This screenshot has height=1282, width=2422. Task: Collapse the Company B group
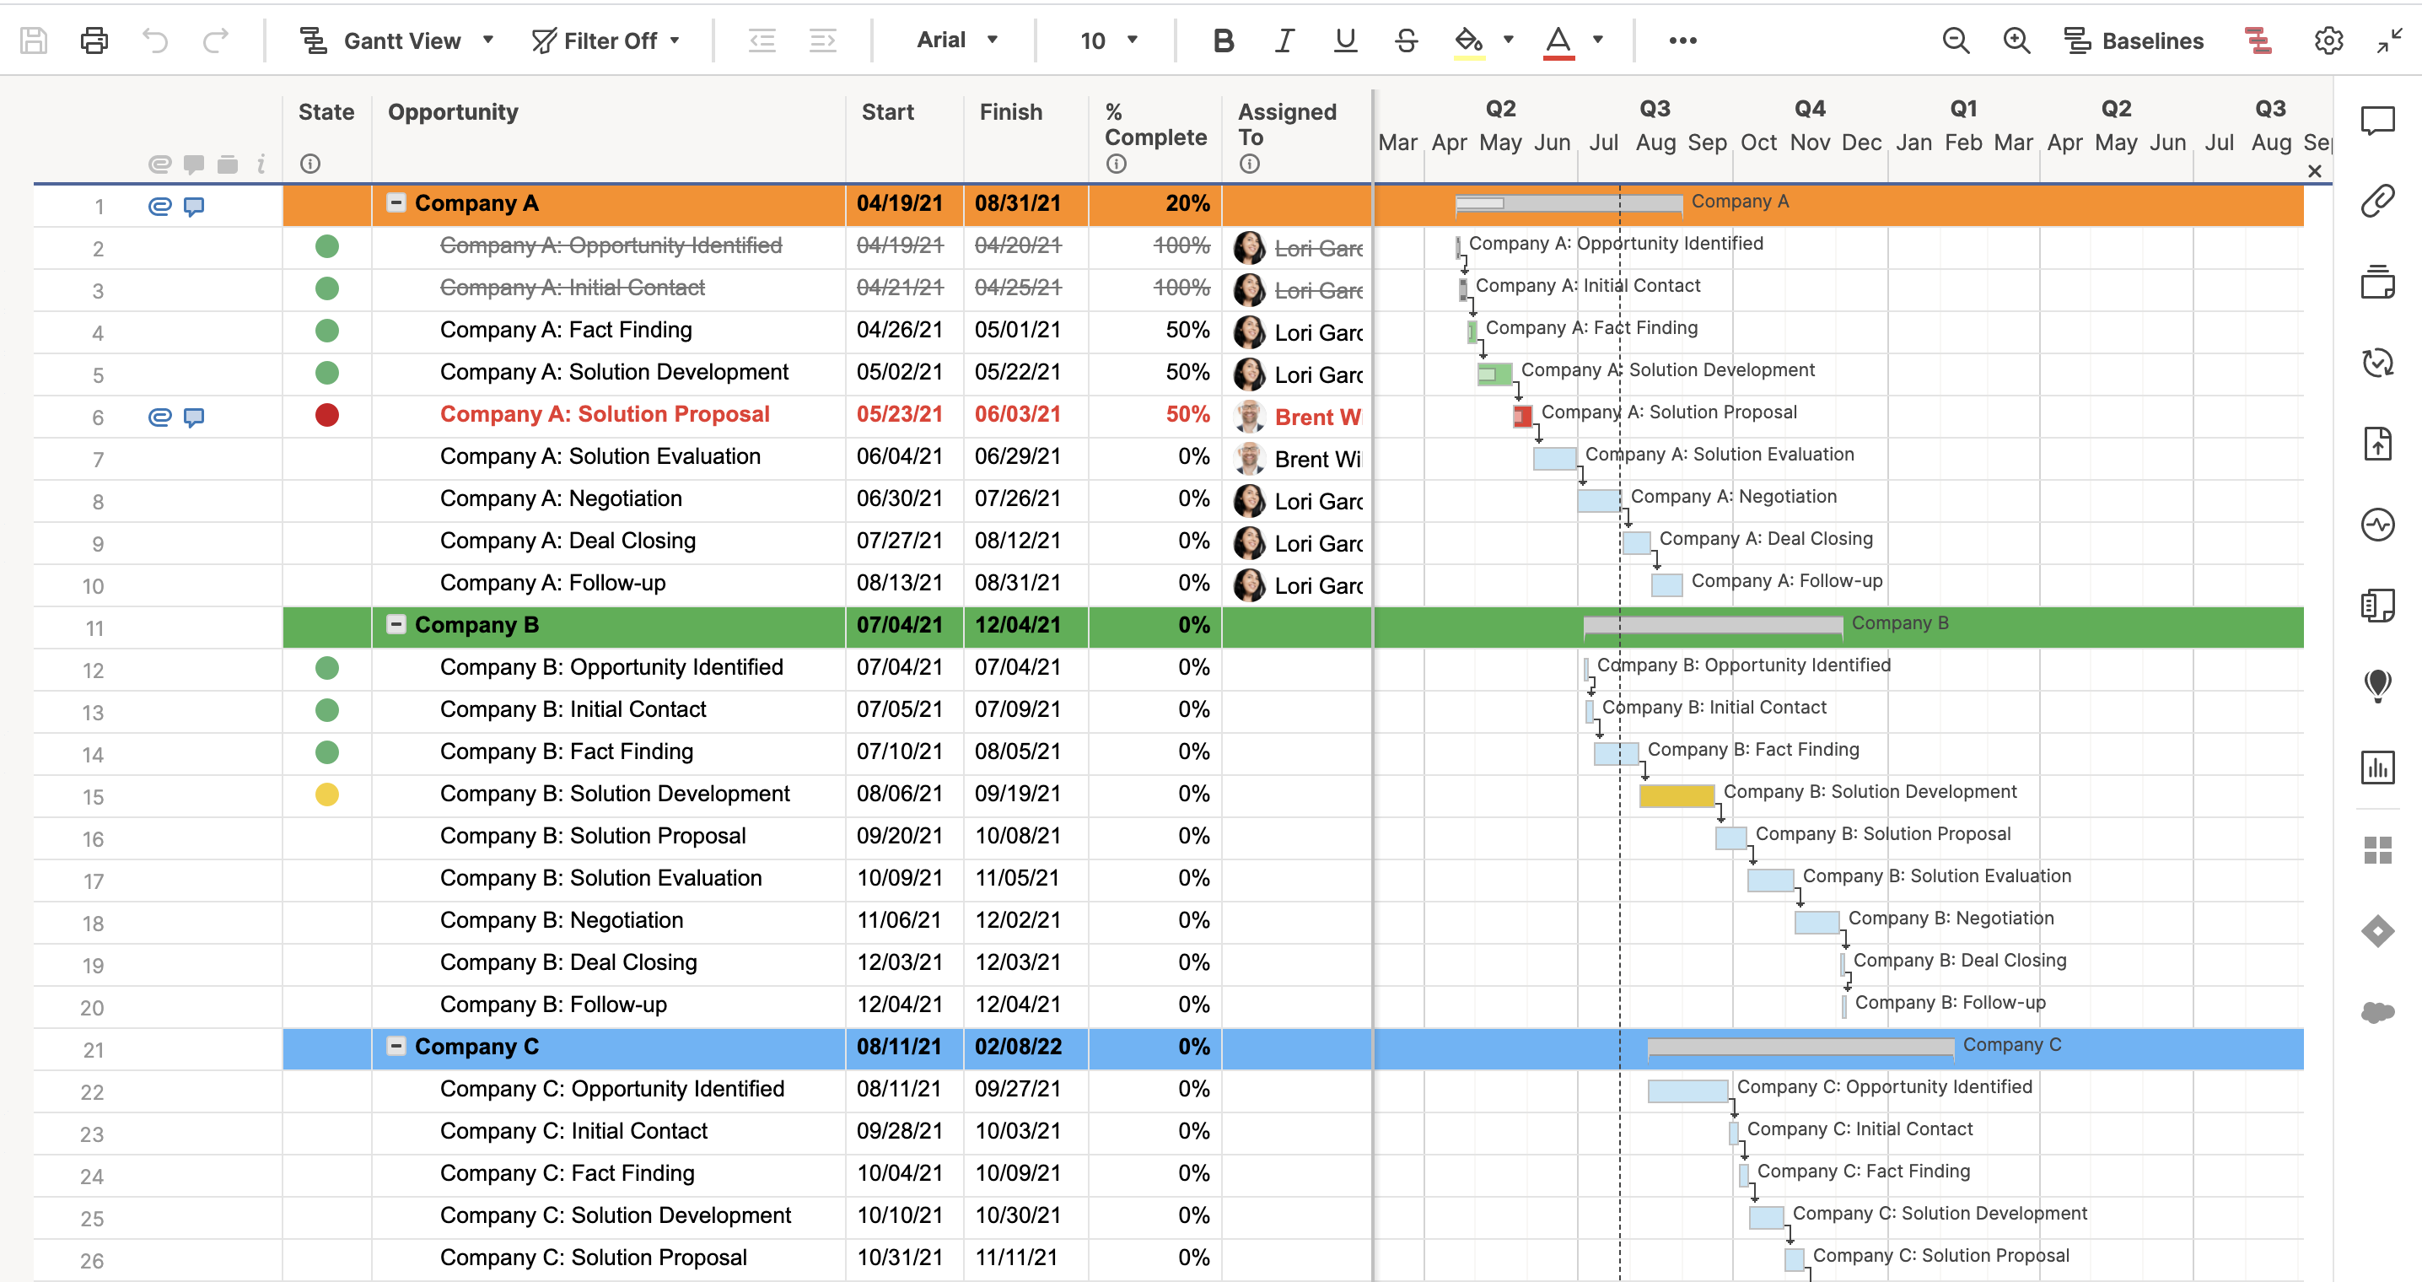pyautogui.click(x=396, y=624)
